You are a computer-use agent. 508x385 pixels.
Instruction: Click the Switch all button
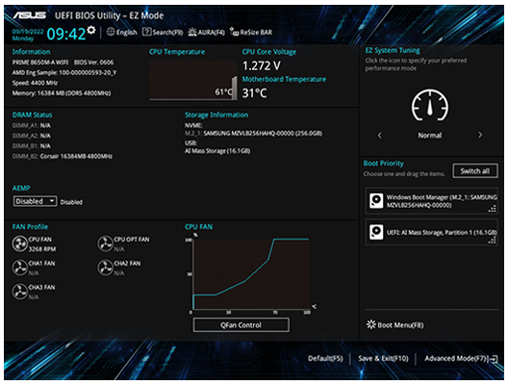point(475,170)
